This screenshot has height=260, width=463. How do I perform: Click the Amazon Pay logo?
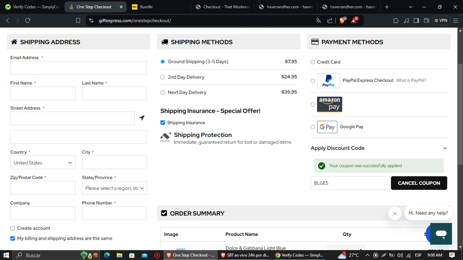329,104
